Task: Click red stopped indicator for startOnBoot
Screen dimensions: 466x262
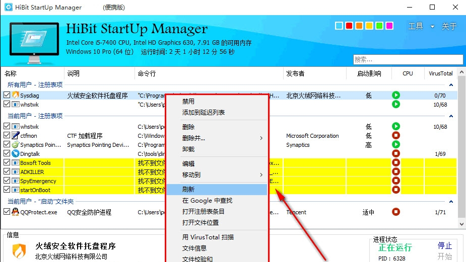Action: coord(396,190)
